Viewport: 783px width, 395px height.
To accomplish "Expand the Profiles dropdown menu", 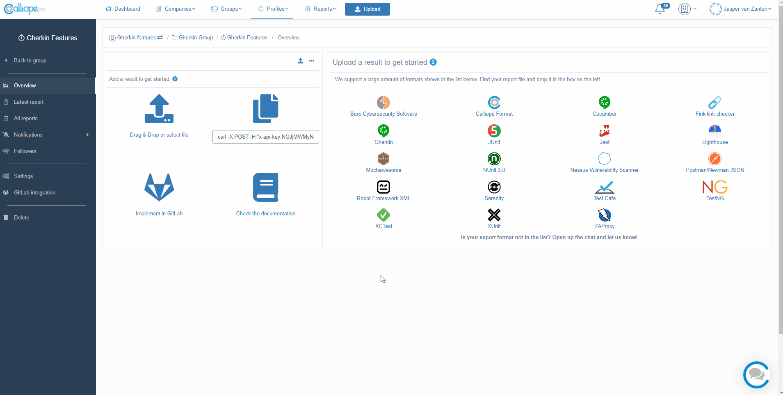I will (x=273, y=9).
